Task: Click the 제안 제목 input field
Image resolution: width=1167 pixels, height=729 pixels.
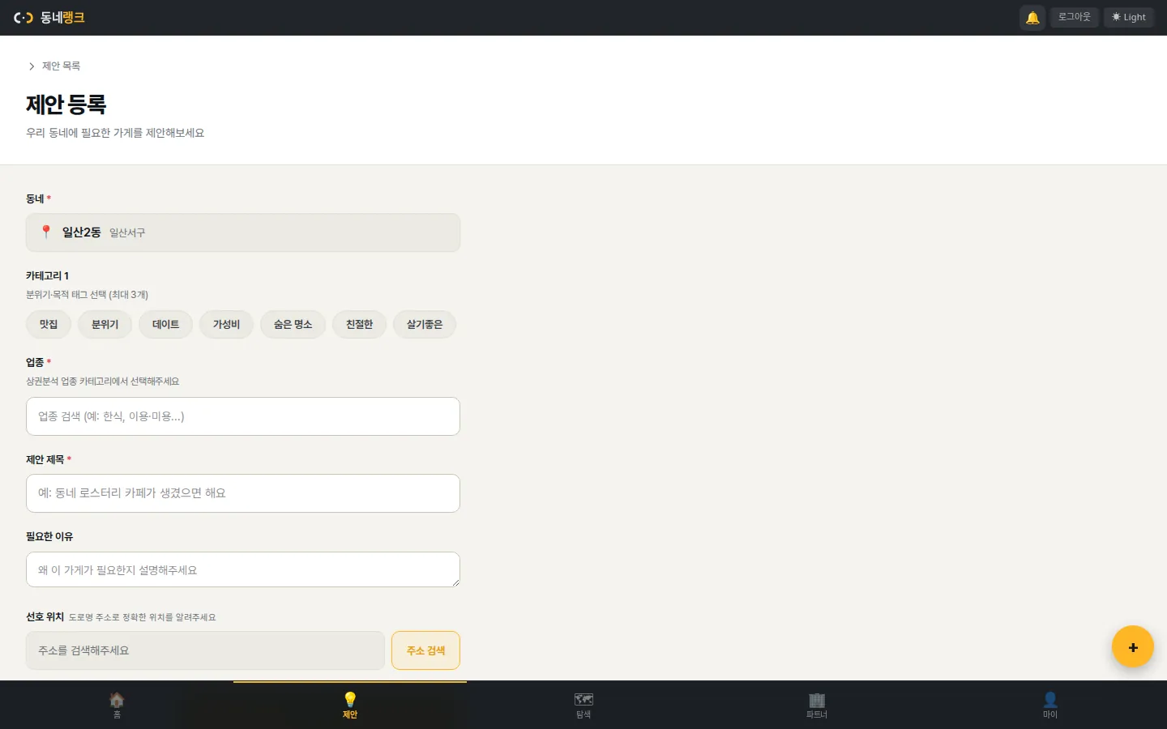Action: click(243, 493)
